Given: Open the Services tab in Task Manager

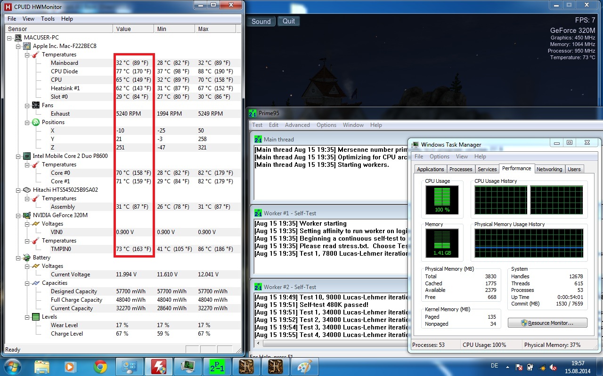Looking at the screenshot, I should (487, 169).
